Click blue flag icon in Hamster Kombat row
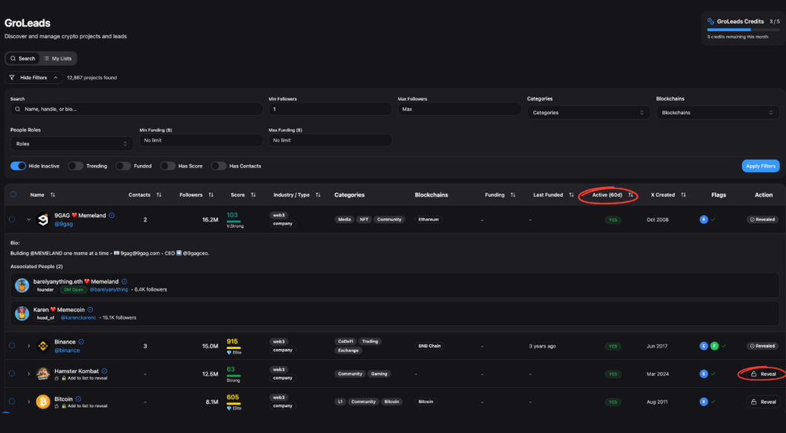 click(703, 374)
